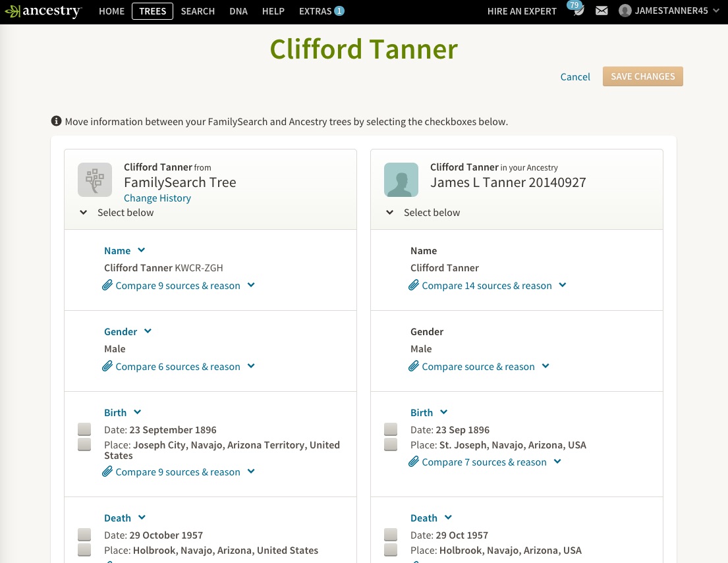Click the Ancestry person silhouette thumbnail
This screenshot has width=728, height=563.
pyautogui.click(x=401, y=180)
